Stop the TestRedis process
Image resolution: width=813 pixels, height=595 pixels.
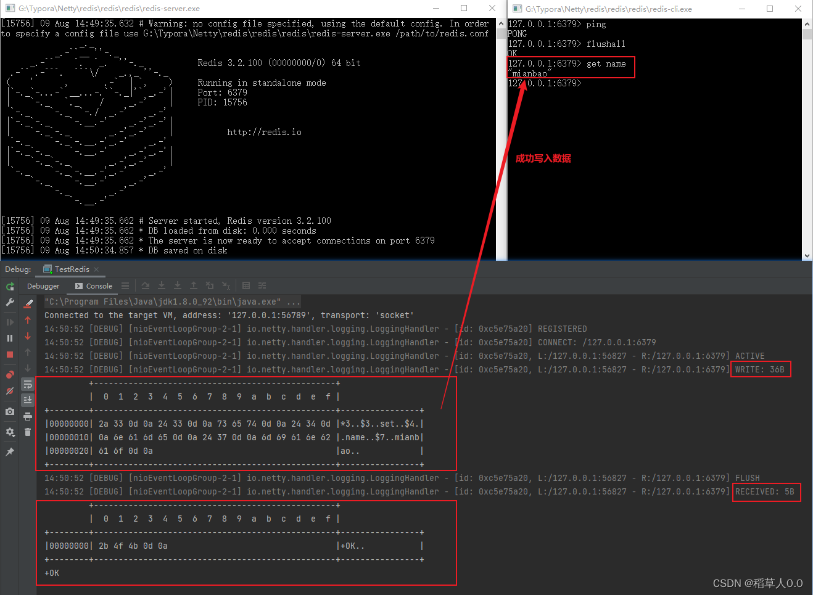10,355
